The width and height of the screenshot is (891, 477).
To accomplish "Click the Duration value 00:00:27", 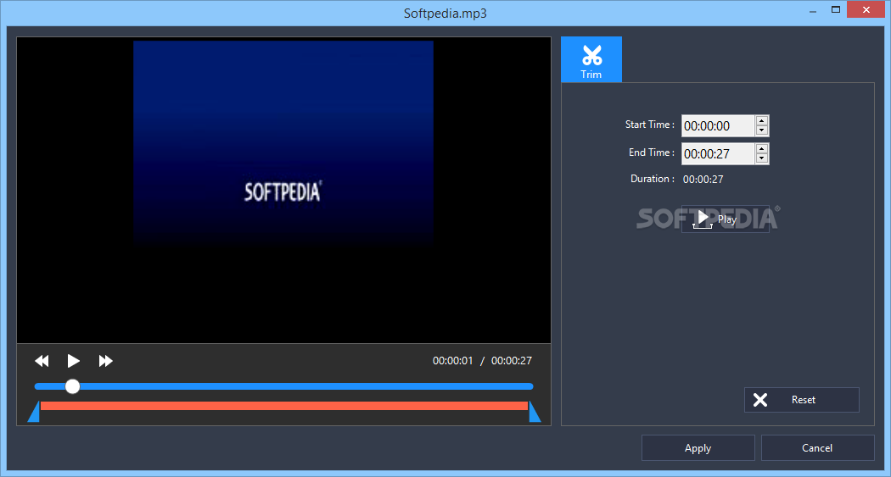I will 703,180.
